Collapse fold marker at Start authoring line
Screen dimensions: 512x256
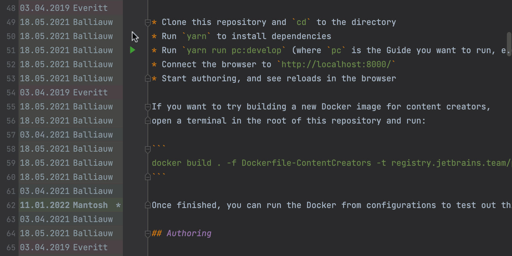click(148, 78)
